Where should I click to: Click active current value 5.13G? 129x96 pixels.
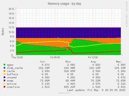(45, 84)
